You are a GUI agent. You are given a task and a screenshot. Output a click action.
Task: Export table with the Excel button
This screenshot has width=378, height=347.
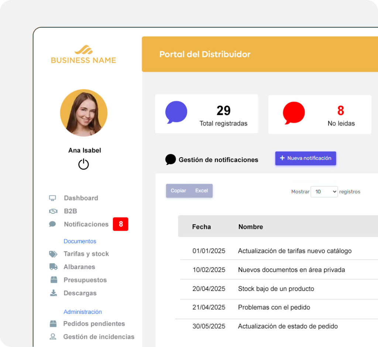[x=202, y=191]
